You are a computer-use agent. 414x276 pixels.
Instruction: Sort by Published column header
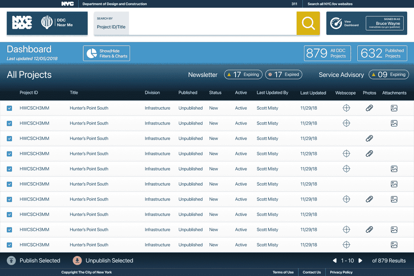[x=188, y=93]
